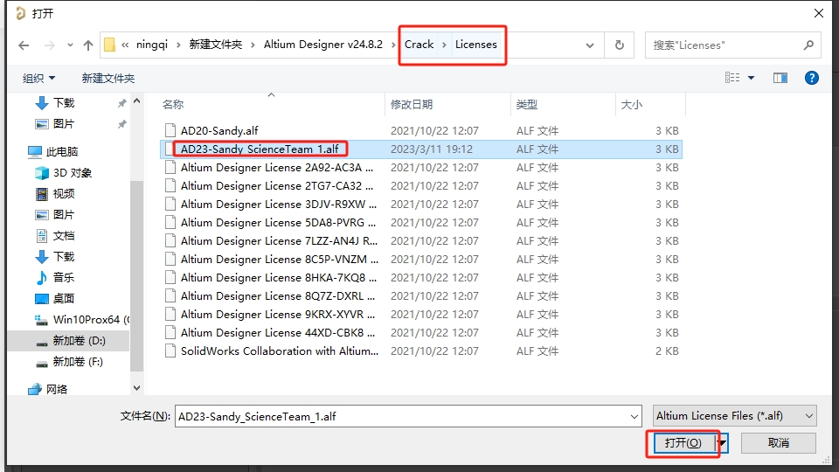The height and width of the screenshot is (472, 839).
Task: Select 新加卷 (F:) drive
Action: [78, 362]
